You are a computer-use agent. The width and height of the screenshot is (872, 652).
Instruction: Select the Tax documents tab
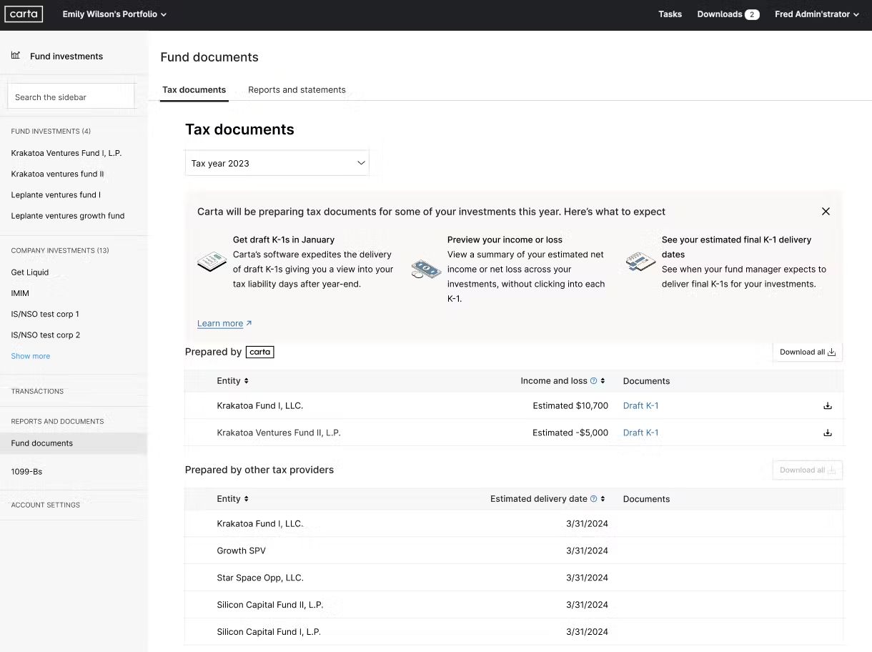click(194, 90)
